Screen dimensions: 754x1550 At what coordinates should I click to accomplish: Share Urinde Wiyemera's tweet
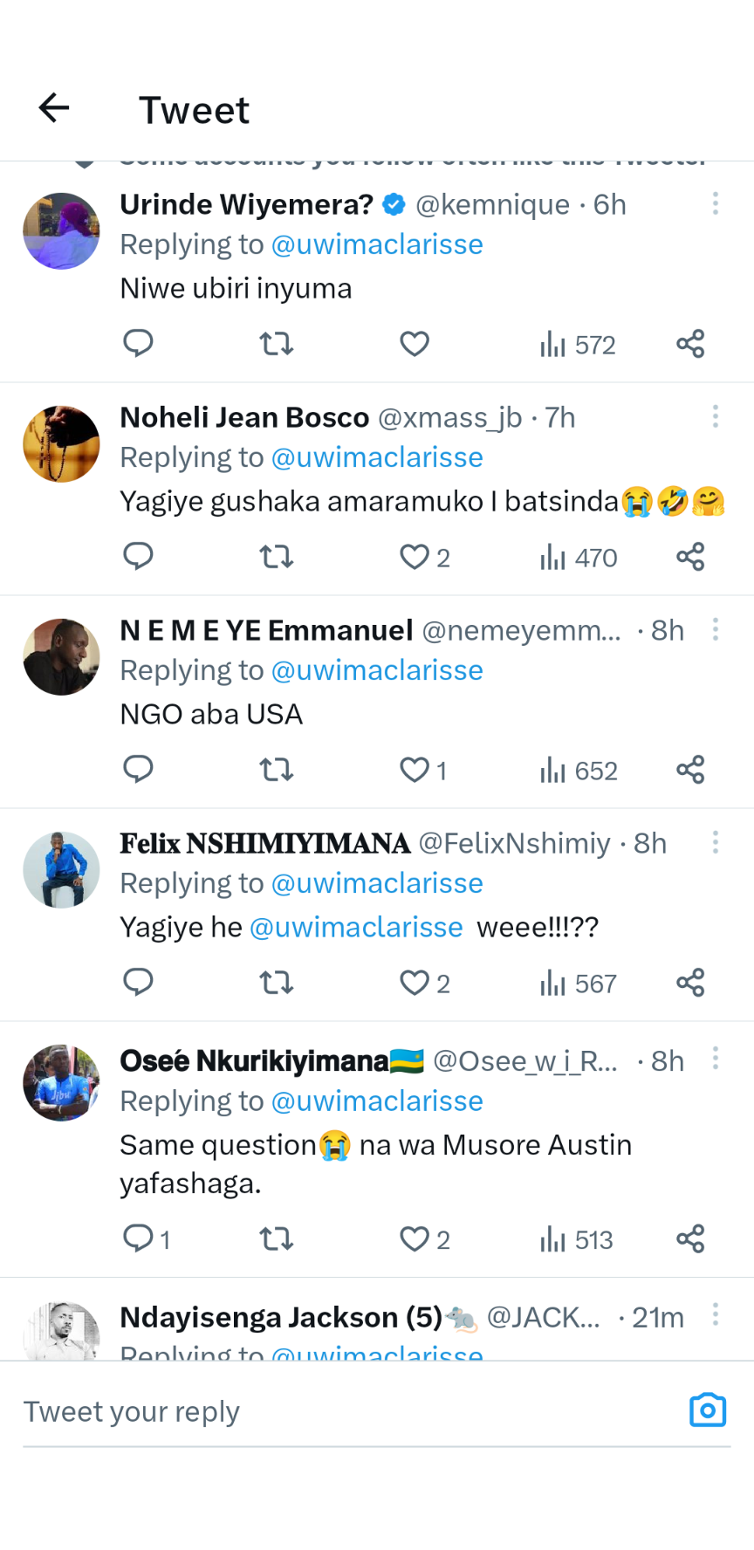click(x=690, y=344)
